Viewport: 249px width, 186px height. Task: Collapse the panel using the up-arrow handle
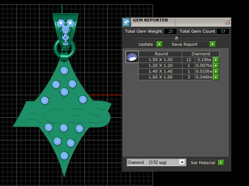click(176, 38)
